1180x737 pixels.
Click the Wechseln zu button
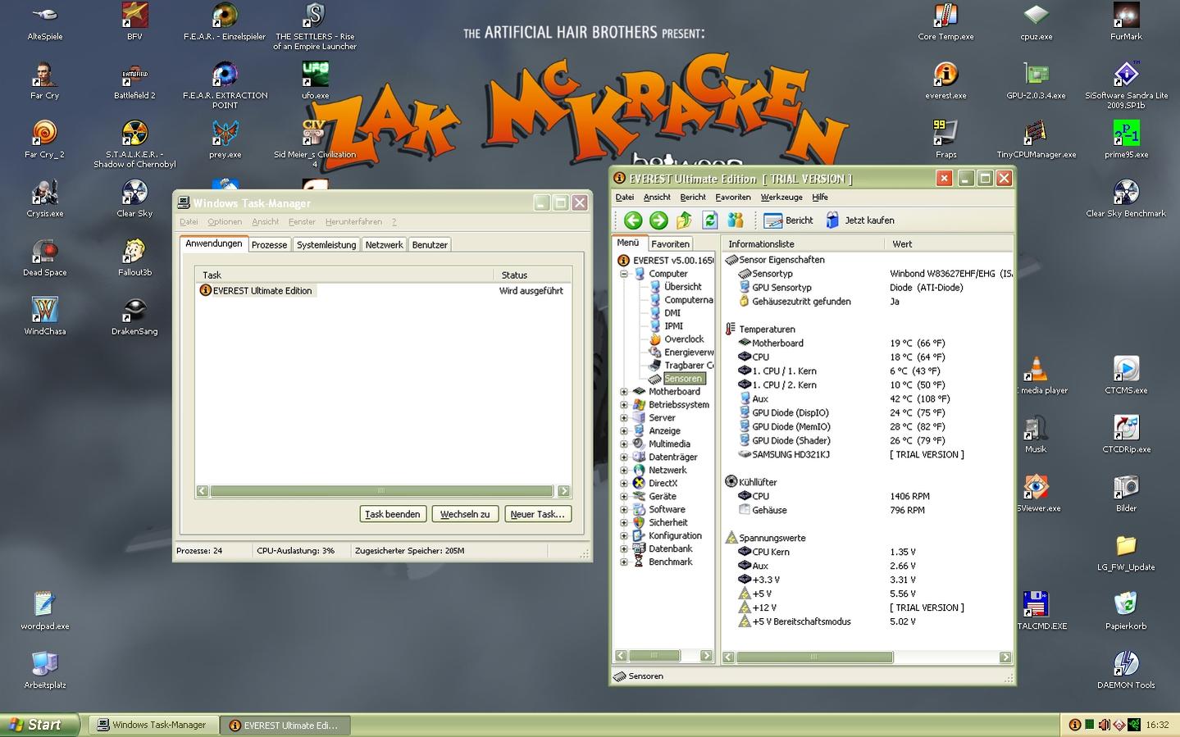[465, 514]
